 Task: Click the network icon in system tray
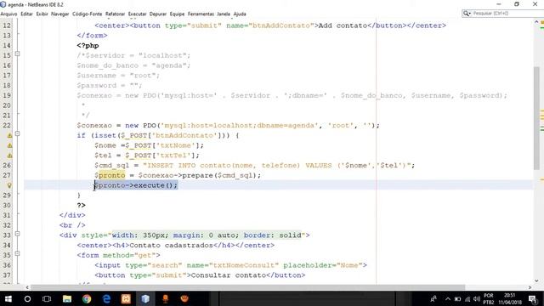[x=467, y=299]
